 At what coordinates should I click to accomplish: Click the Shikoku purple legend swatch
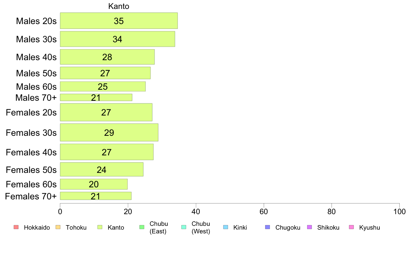(x=310, y=227)
